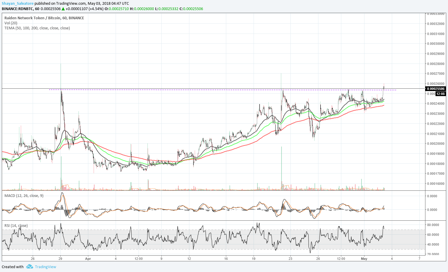Click the 12:08 candle countdown tag

tap(441, 94)
